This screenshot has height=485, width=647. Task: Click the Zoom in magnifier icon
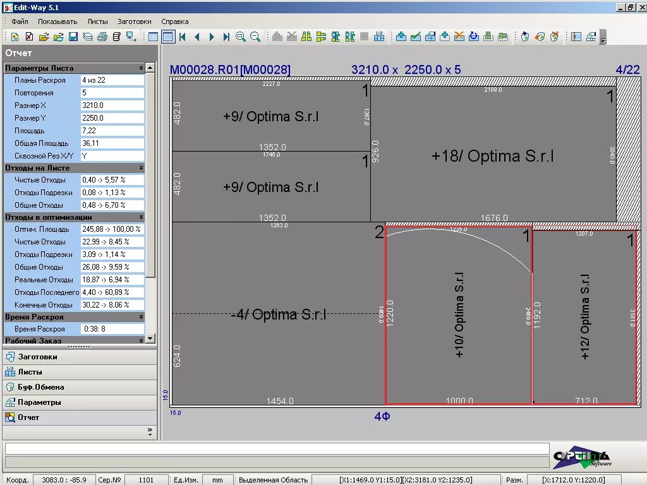pos(241,37)
